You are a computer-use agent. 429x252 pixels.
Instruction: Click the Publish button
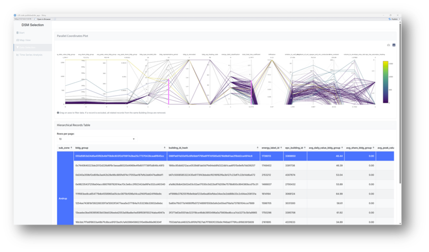click(393, 19)
